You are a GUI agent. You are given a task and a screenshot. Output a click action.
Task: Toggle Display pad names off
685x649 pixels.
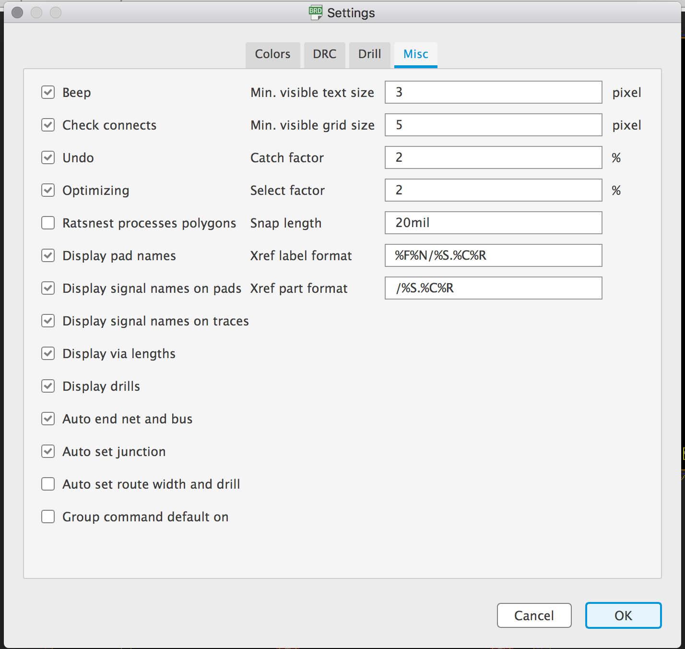click(x=47, y=255)
